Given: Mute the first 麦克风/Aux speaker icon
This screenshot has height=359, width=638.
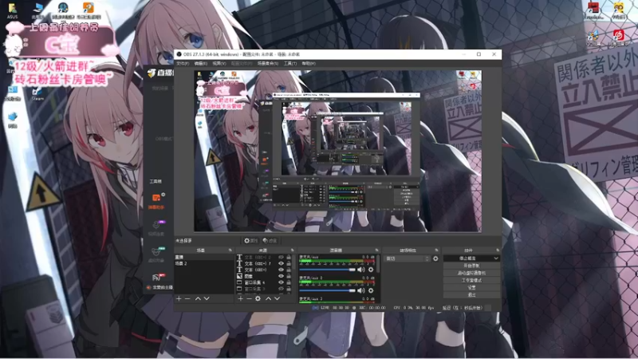Looking at the screenshot, I should click(361, 270).
